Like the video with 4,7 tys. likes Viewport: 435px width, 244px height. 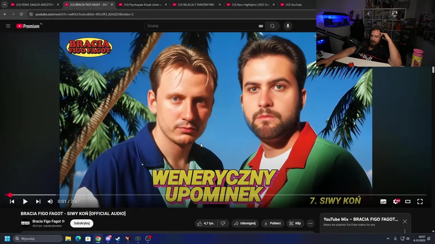click(x=206, y=223)
